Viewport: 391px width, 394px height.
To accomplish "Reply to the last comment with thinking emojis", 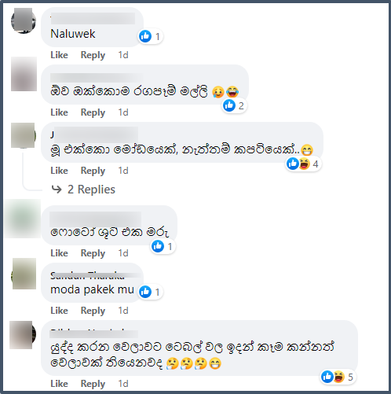I will 93,384.
